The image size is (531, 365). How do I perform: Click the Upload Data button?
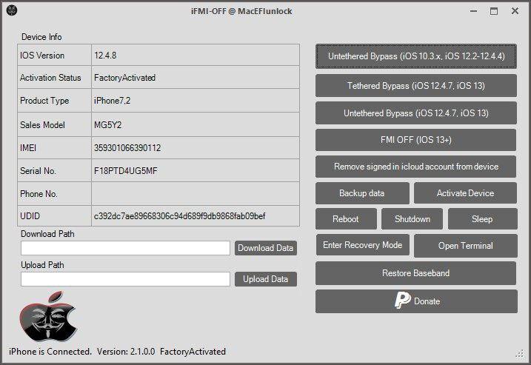click(265, 279)
